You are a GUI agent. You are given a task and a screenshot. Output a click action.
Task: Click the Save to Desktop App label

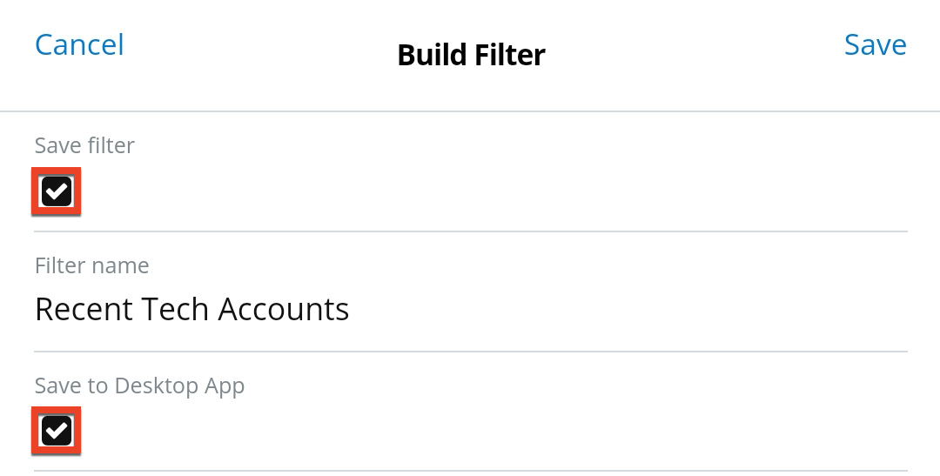tap(139, 385)
